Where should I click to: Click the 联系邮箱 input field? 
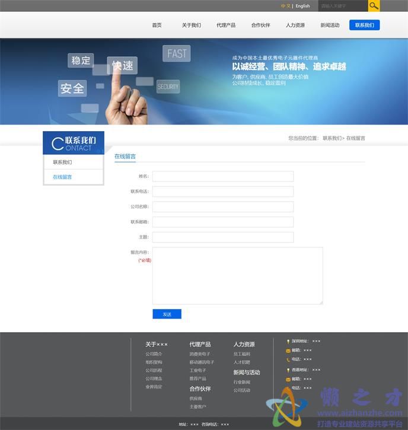click(223, 222)
